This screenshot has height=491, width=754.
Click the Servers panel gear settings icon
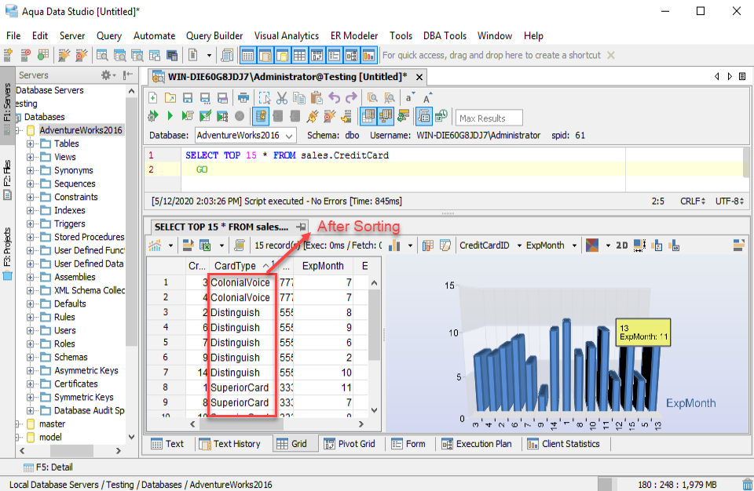tap(106, 75)
